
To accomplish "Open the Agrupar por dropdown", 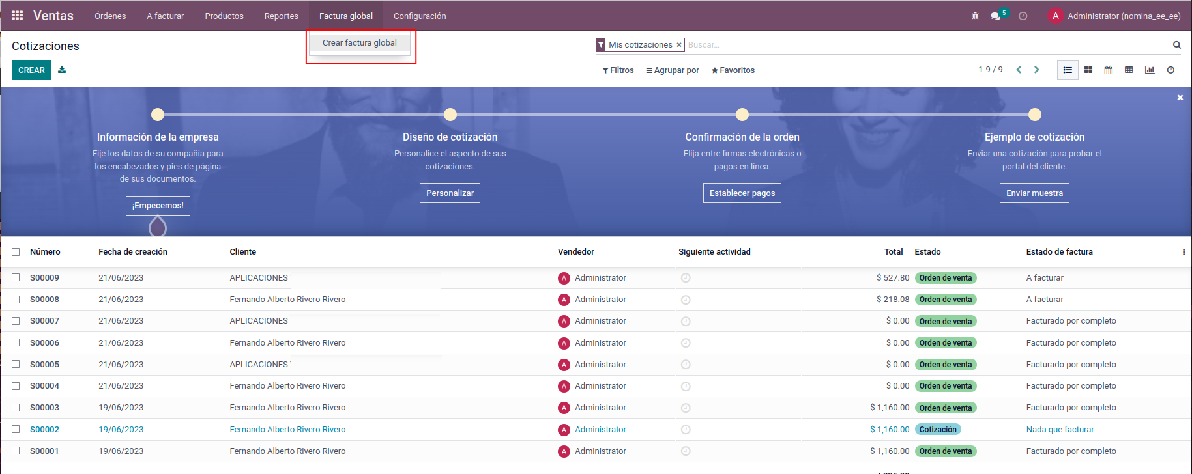I will pos(673,70).
